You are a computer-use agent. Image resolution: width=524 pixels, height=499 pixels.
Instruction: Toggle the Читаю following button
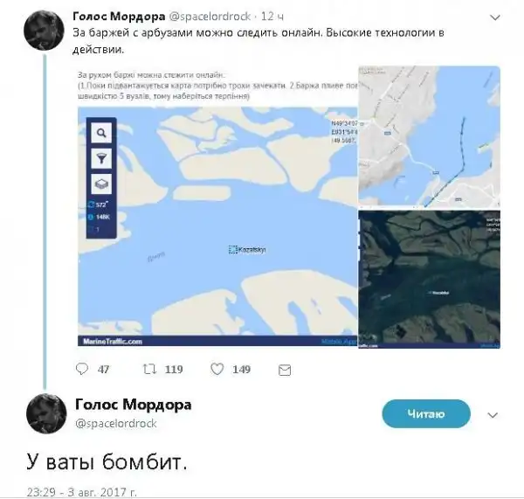[x=426, y=413]
